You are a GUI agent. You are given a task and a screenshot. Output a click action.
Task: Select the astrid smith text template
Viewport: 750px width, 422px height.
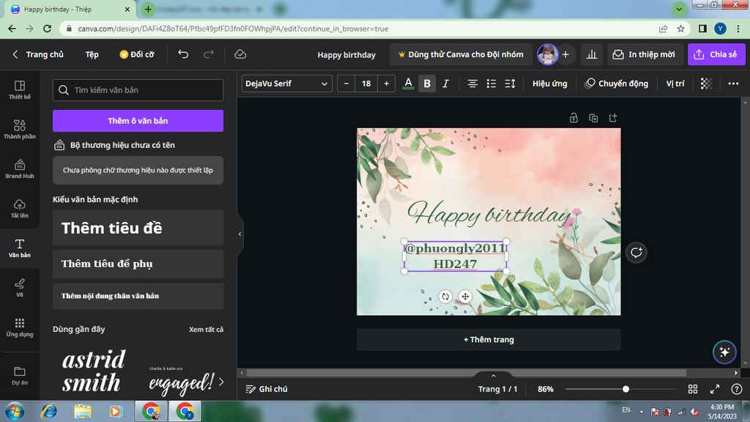(x=94, y=370)
